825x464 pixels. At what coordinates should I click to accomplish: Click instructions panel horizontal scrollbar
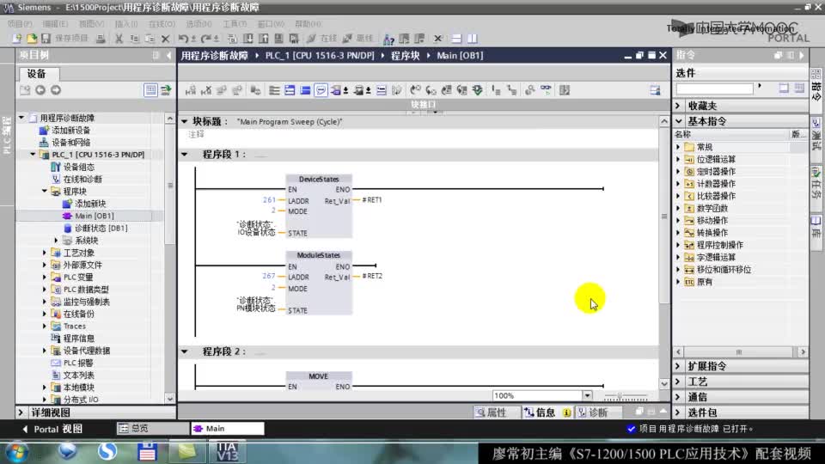point(740,352)
